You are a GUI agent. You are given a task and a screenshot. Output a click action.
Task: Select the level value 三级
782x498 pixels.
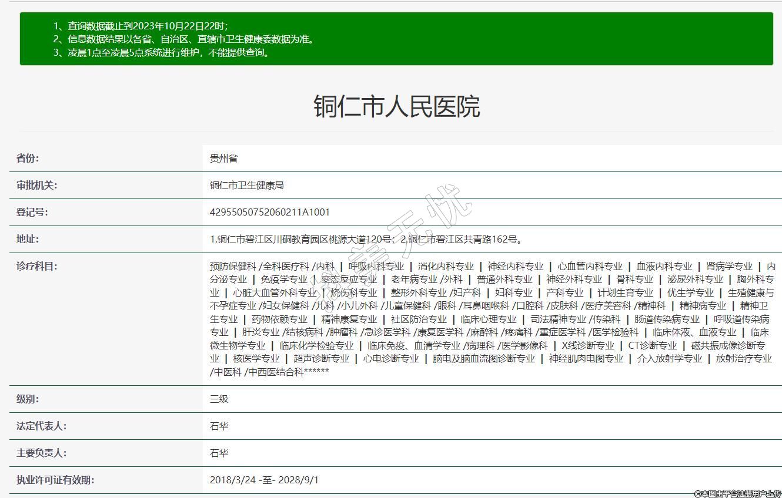pyautogui.click(x=219, y=399)
